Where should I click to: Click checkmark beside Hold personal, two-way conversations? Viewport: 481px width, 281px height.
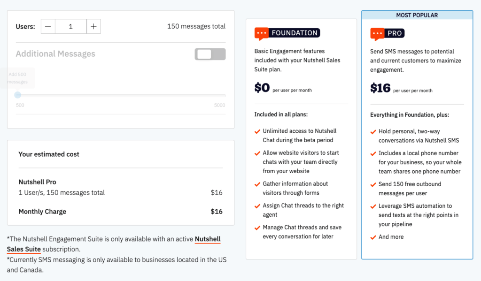[373, 132]
